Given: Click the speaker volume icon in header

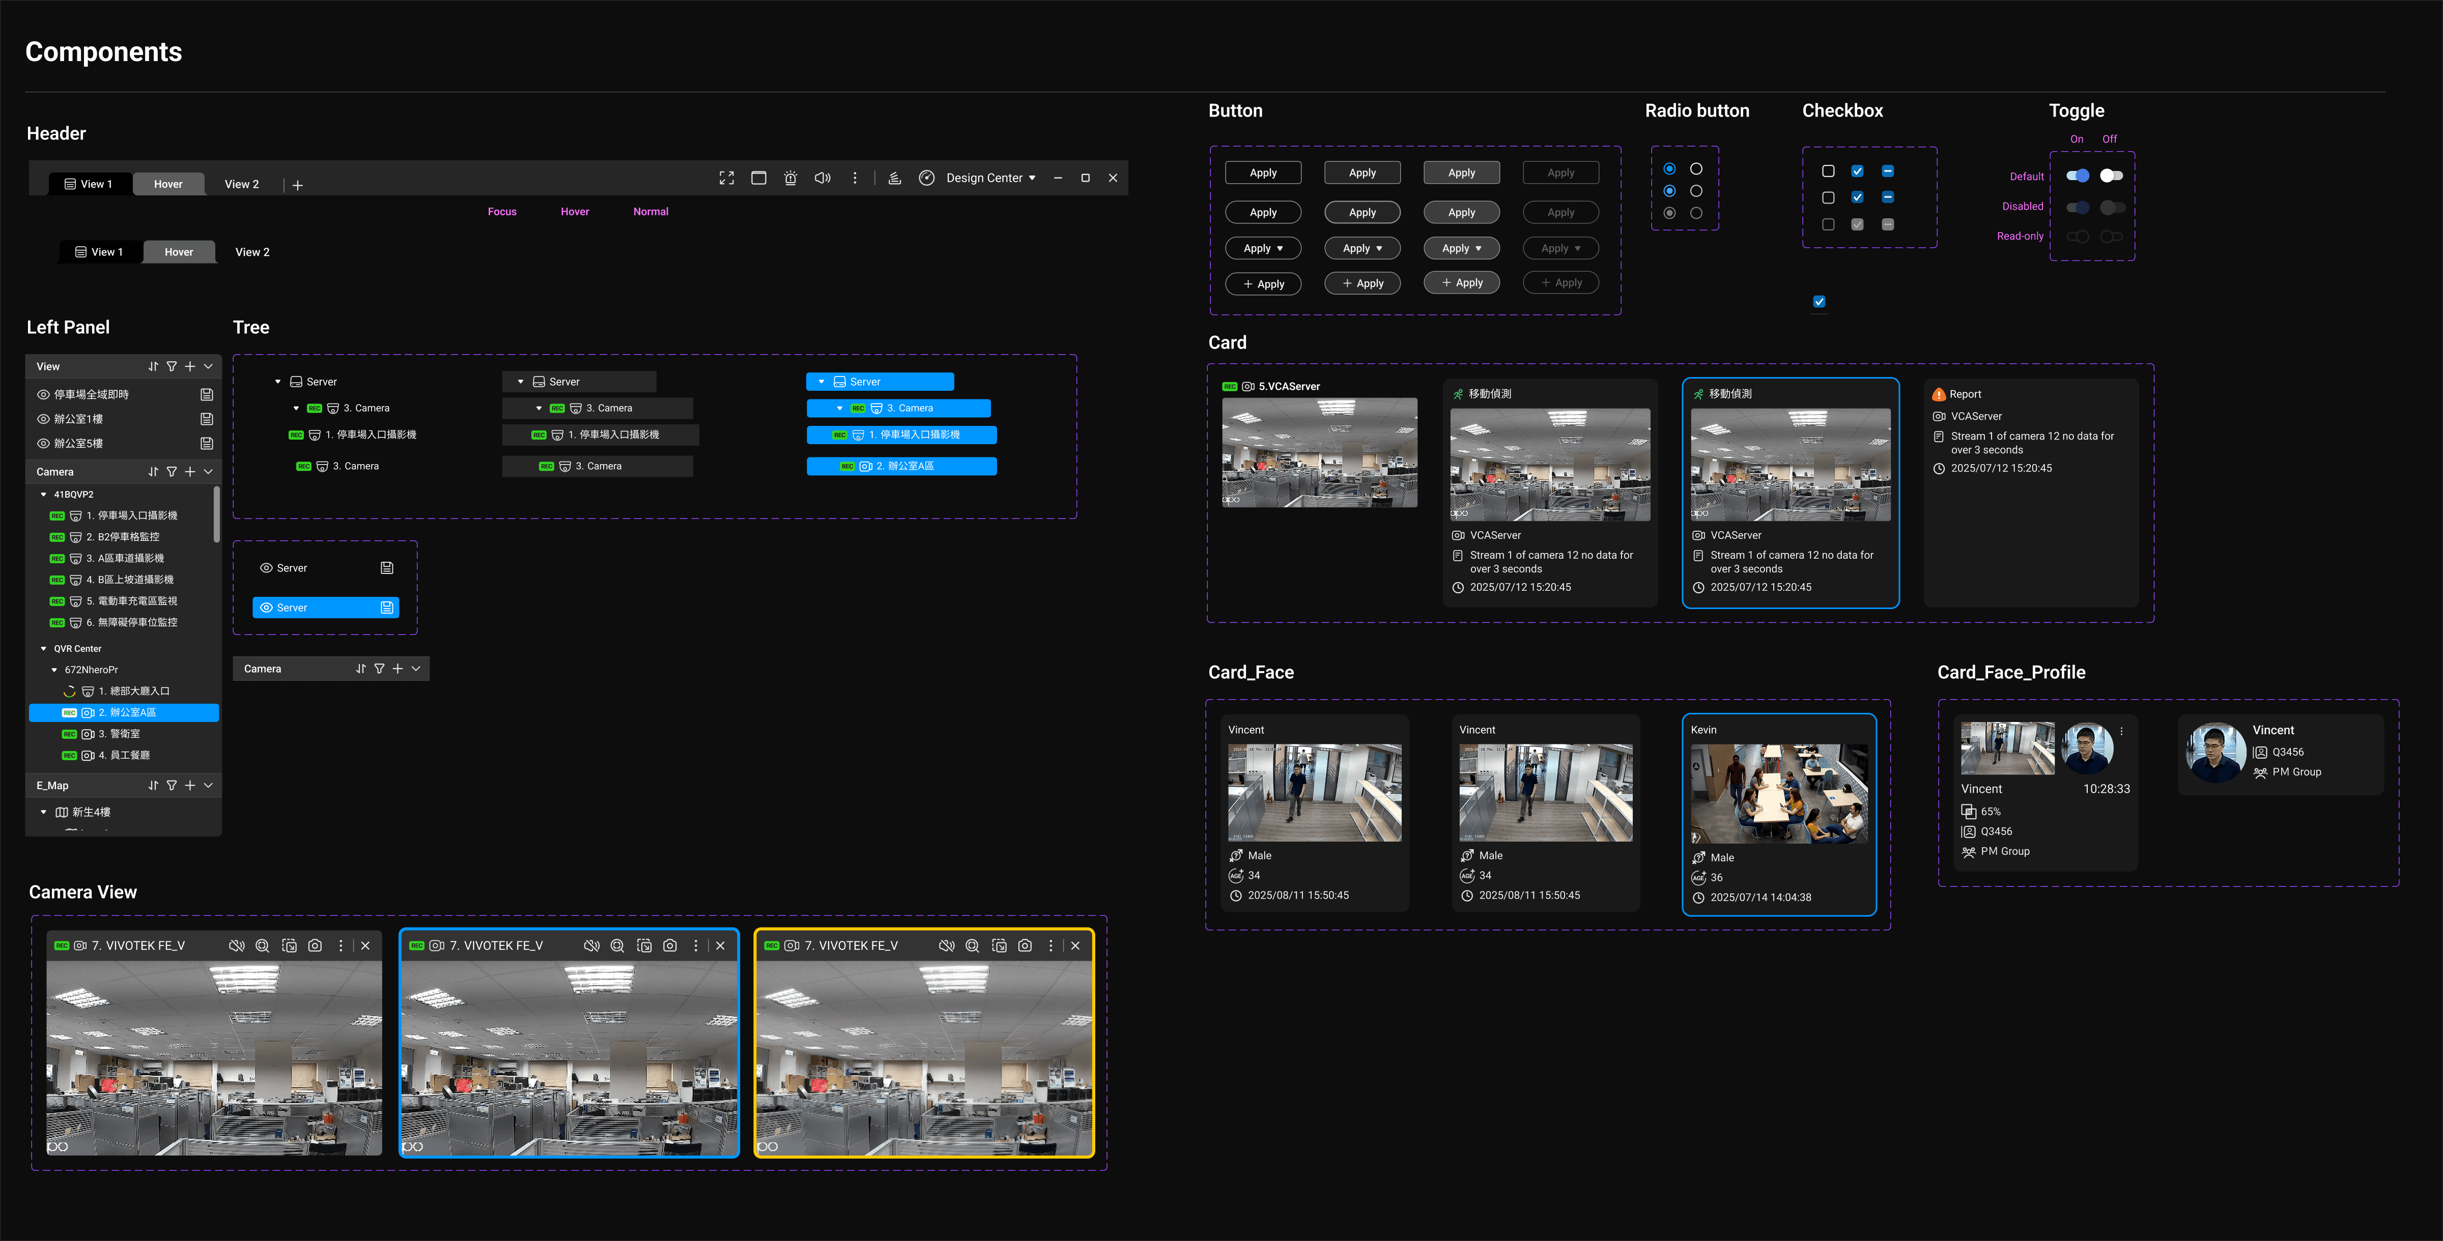Looking at the screenshot, I should point(822,178).
